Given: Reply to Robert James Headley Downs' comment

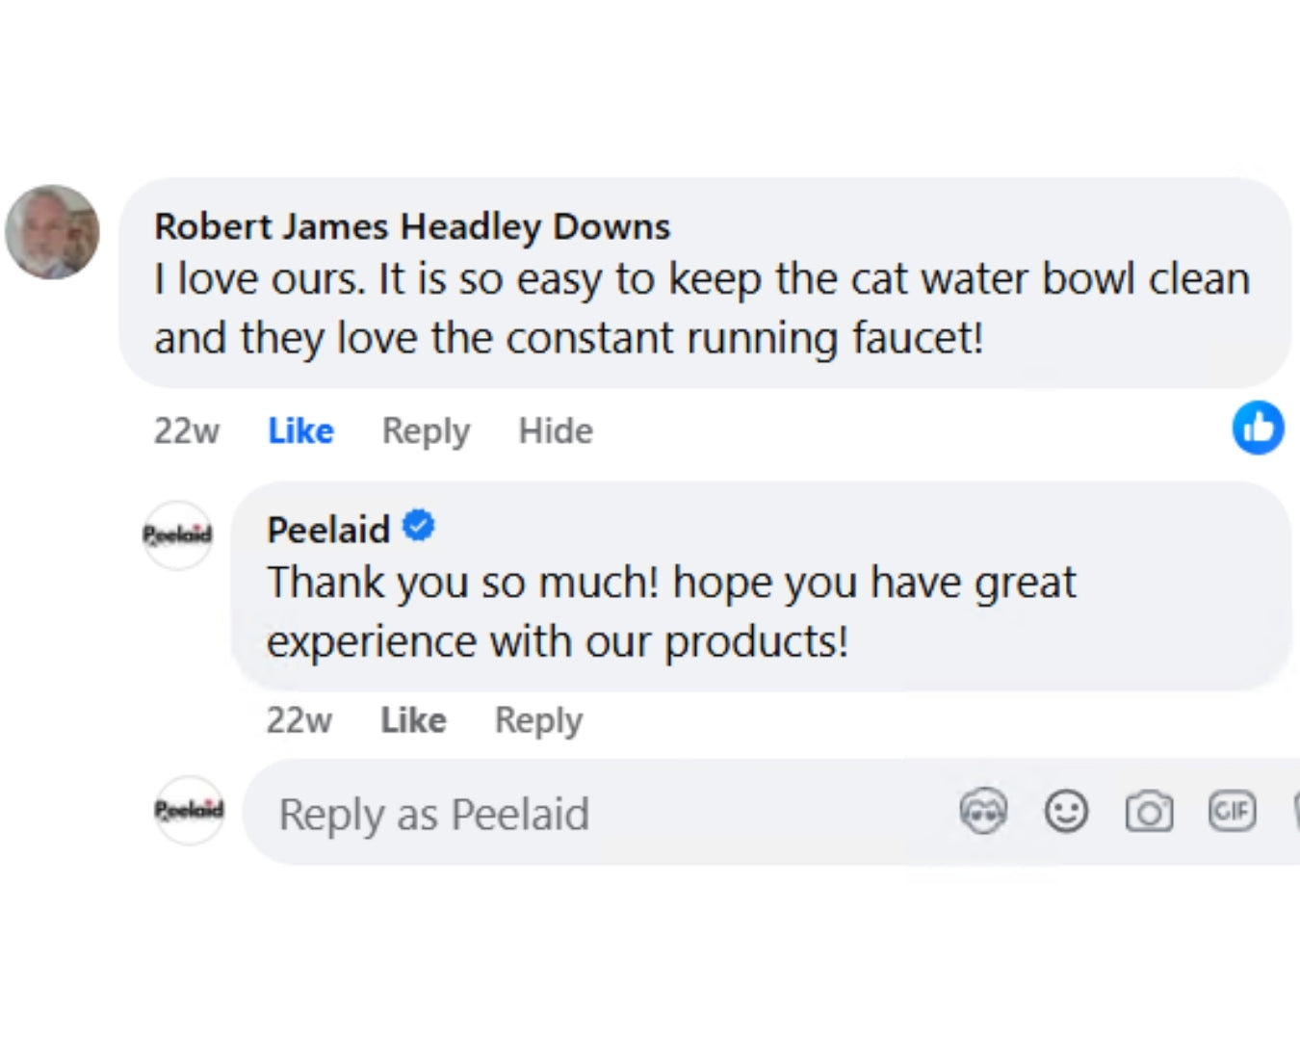Looking at the screenshot, I should point(426,430).
